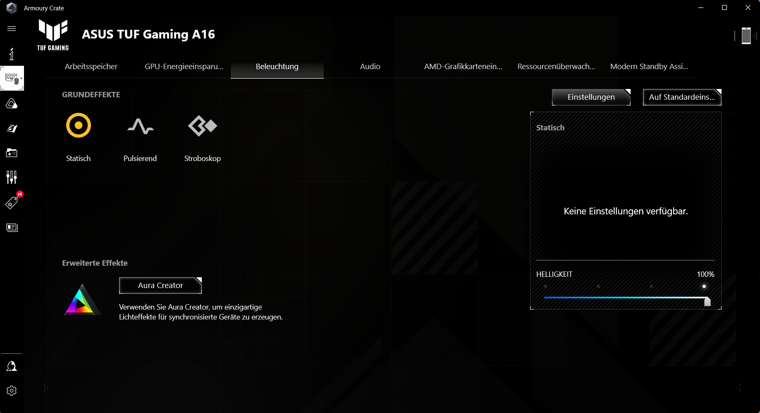Viewport: 760px width, 413px height.
Task: Close the Armoury Crate window
Action: pos(748,8)
